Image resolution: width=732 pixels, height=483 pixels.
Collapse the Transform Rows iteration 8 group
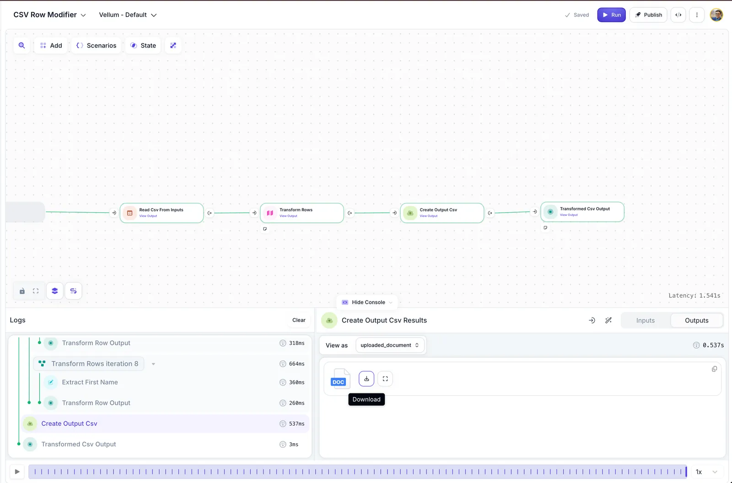point(153,364)
